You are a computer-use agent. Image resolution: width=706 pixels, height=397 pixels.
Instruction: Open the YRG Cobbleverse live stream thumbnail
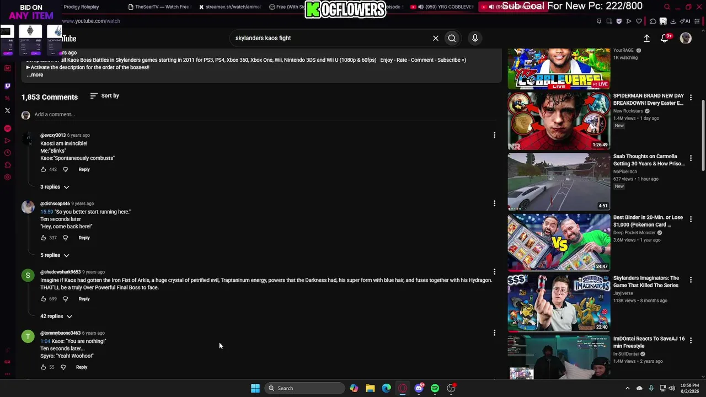point(559,68)
